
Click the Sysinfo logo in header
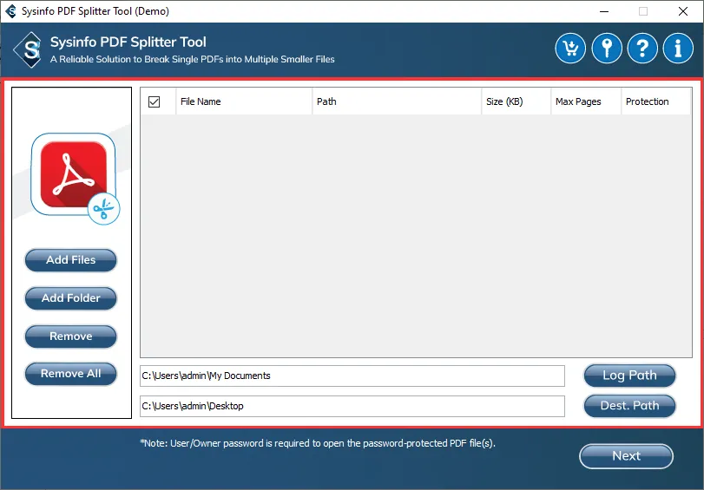30,49
